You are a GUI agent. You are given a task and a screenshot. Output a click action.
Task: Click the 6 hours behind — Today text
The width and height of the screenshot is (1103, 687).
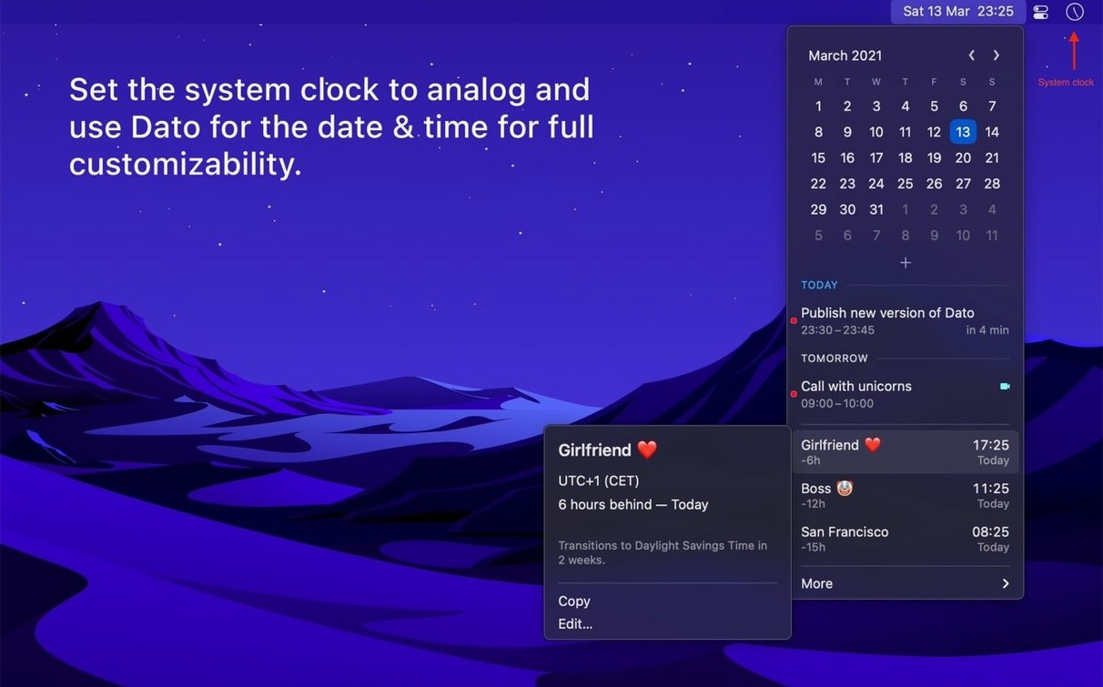click(x=633, y=505)
